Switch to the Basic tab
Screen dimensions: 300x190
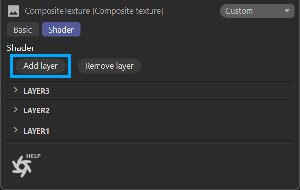click(x=23, y=30)
